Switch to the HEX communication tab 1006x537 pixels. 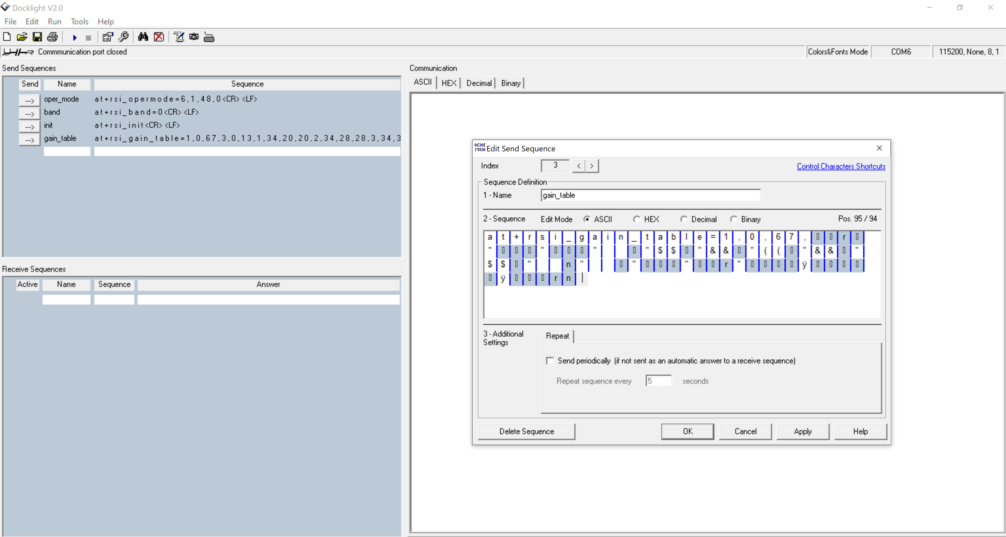(449, 83)
